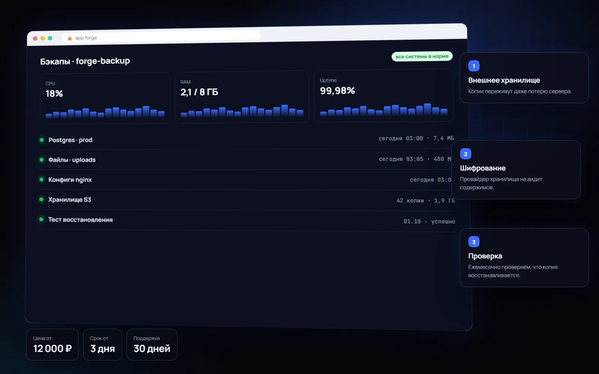Click the 'Проверка' card title
Screen dimensions: 599x374
click(485, 256)
